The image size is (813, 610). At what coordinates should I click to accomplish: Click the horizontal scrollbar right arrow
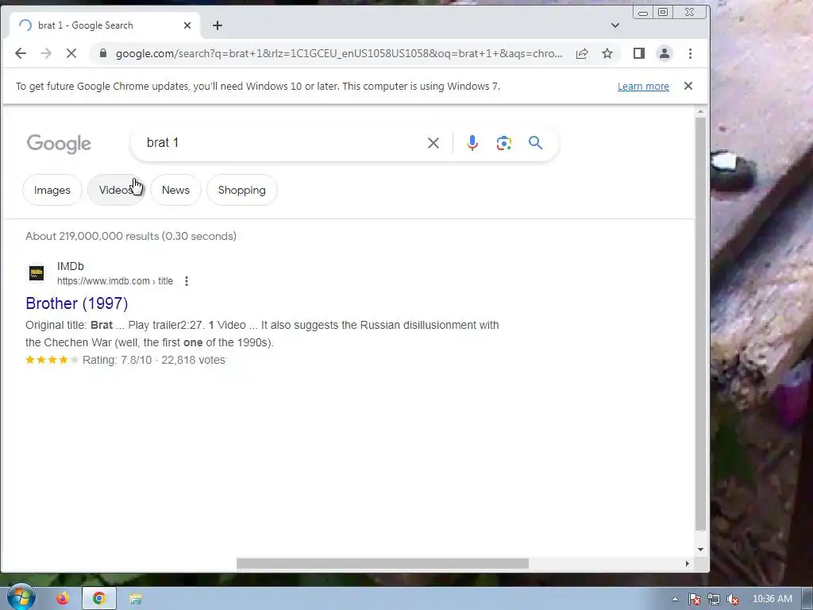tap(688, 563)
